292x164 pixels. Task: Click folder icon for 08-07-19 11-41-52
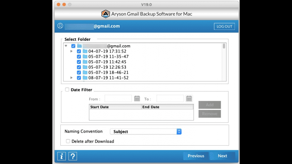pyautogui.click(x=85, y=78)
